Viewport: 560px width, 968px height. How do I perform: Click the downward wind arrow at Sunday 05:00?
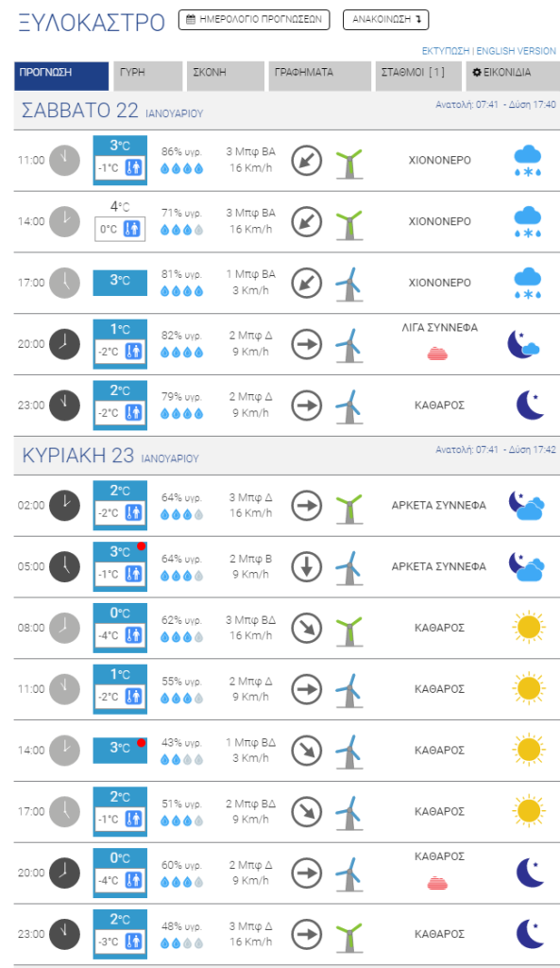pyautogui.click(x=307, y=567)
